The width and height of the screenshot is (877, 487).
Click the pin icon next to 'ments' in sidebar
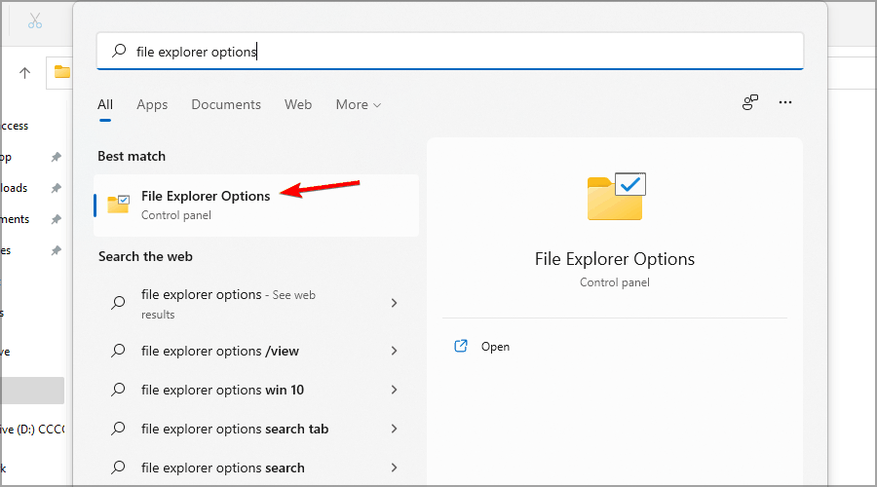click(56, 219)
